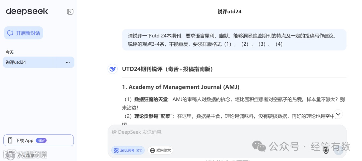The height and width of the screenshot is (161, 362).
Task: Toggle 深度思考 (R1) mode
Action: (128, 150)
